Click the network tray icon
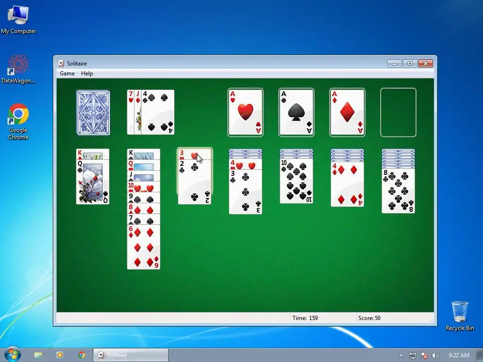The height and width of the screenshot is (362, 483). click(x=412, y=355)
